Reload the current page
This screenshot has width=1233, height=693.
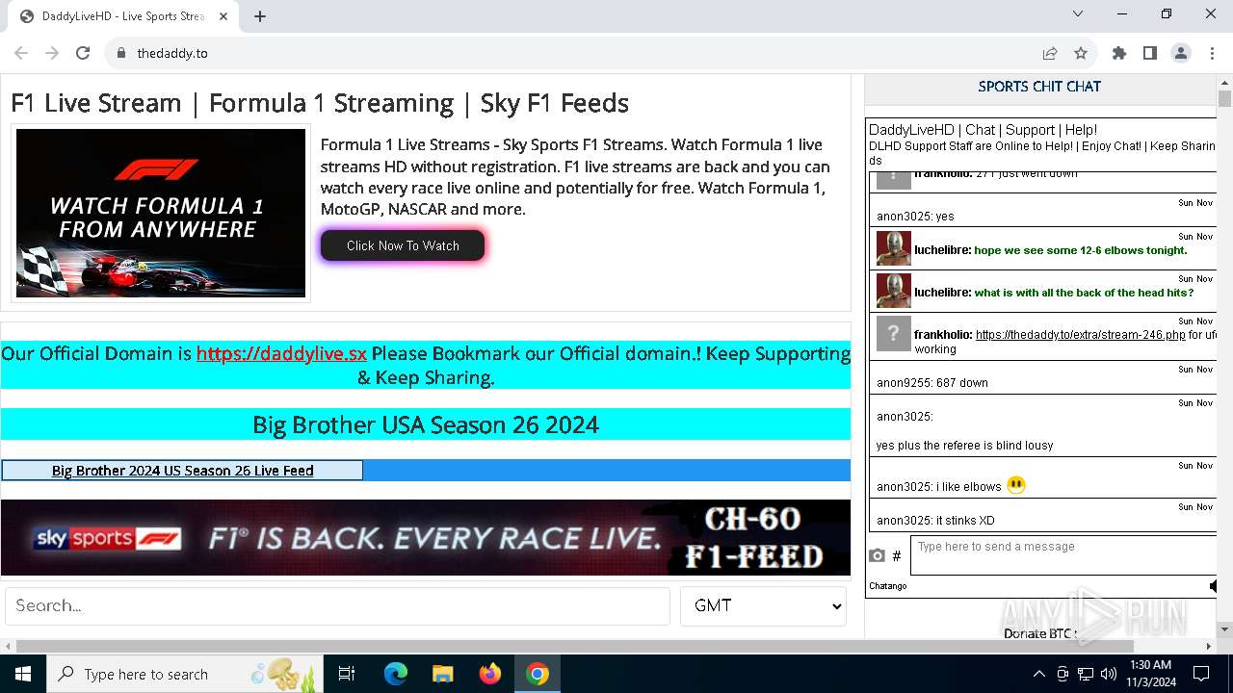(x=83, y=53)
